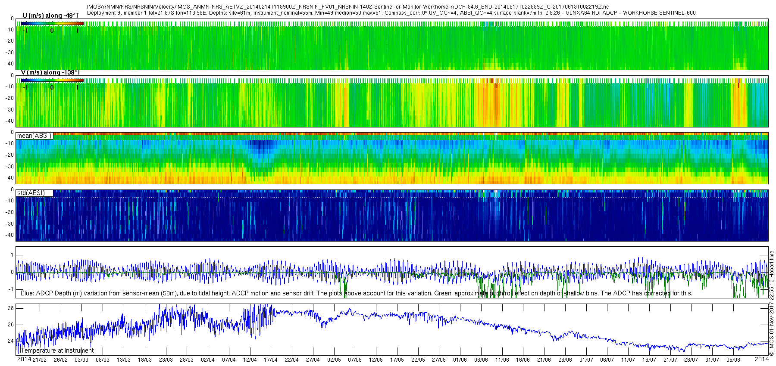This screenshot has width=776, height=366.
Task: Click the 'Deployment 9, member 1' metadata line
Action: coord(391,13)
